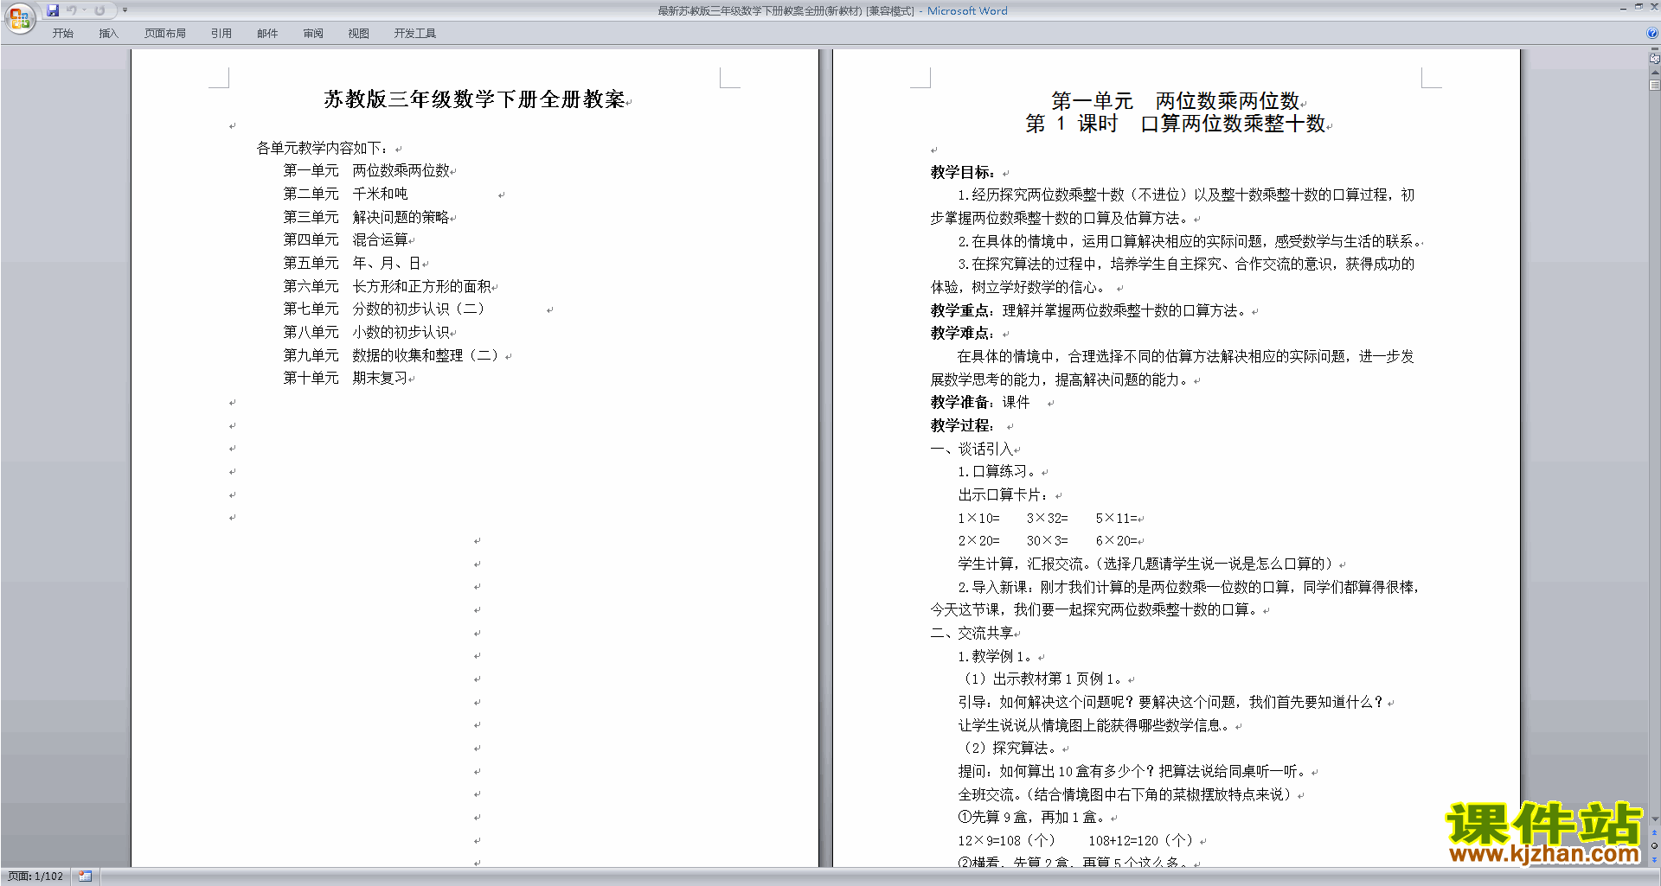Go to the 邮件 tab
1661x886 pixels.
(267, 34)
